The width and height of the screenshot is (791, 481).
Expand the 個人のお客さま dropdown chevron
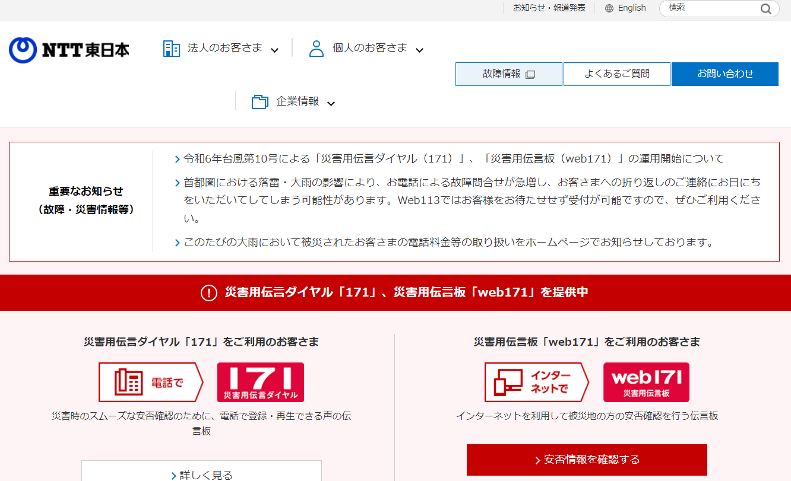pos(419,50)
